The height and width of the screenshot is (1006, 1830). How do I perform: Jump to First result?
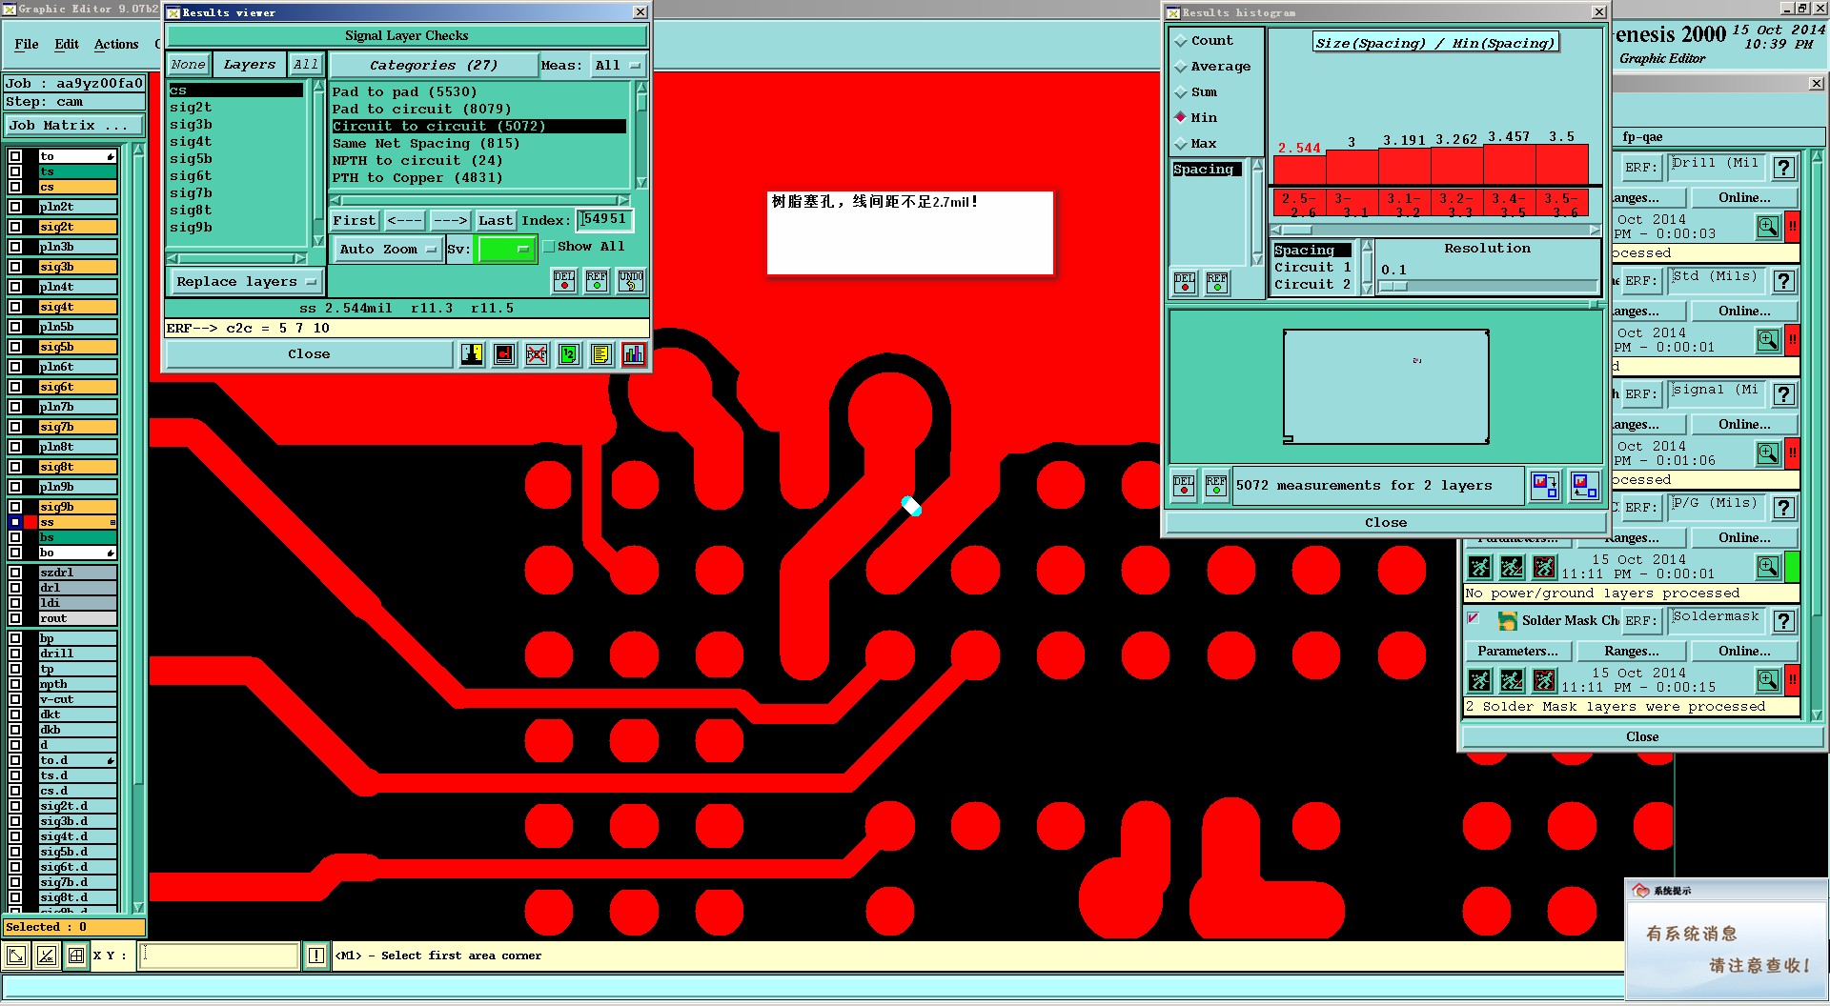coord(355,221)
